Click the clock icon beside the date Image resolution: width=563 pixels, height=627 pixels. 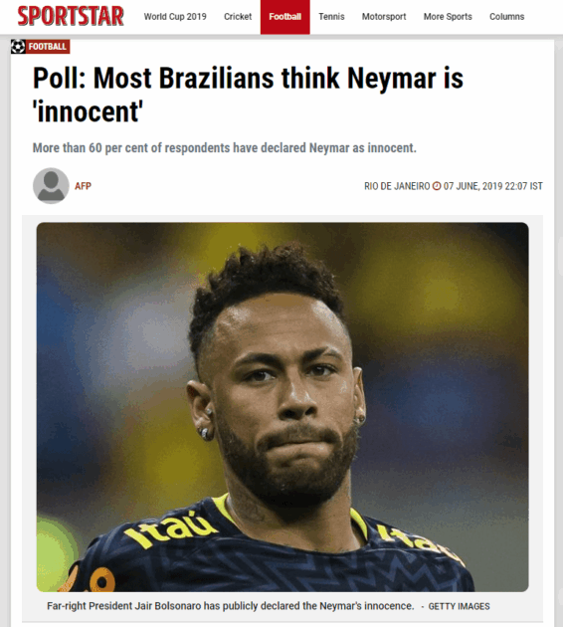[437, 186]
